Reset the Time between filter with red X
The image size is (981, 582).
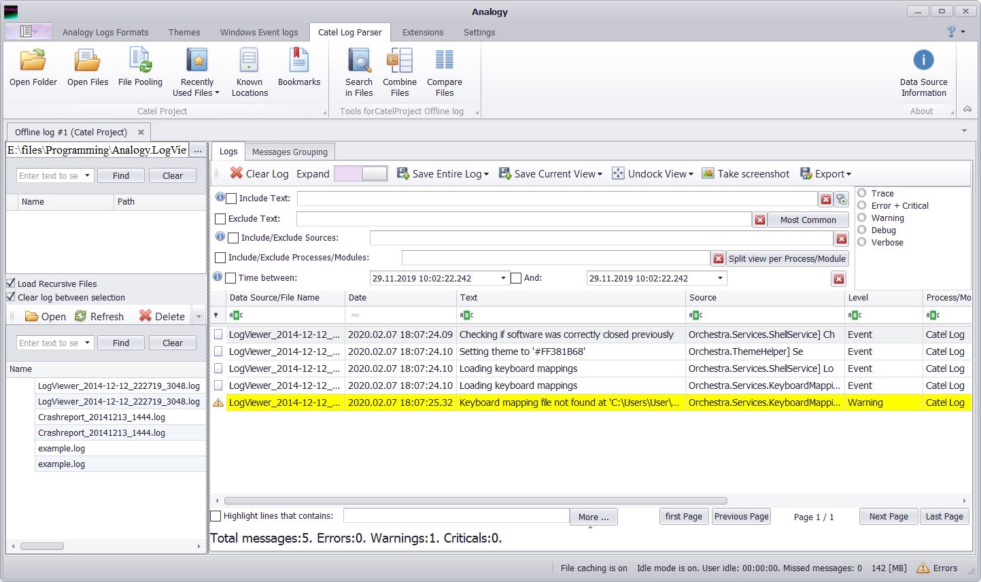(x=839, y=279)
